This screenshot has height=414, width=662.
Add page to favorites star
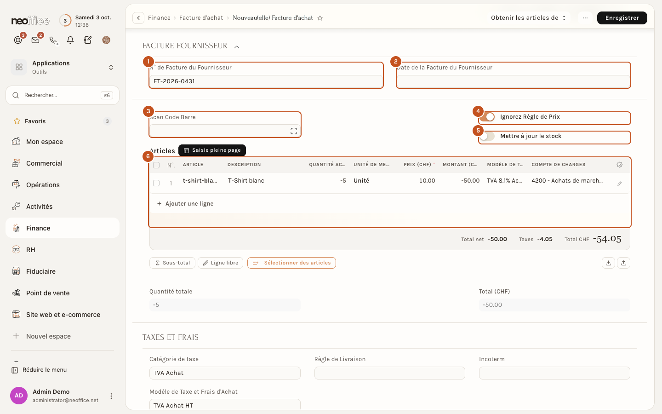pyautogui.click(x=320, y=18)
